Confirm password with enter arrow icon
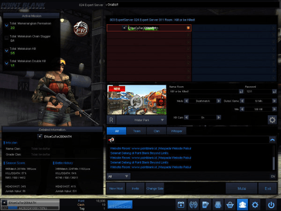 274,91
